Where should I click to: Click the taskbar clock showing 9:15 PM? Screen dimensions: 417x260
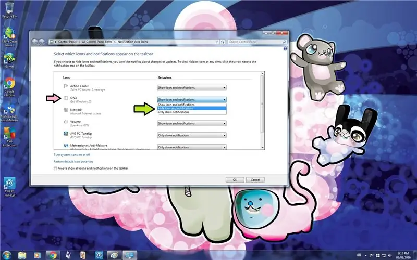point(403,255)
